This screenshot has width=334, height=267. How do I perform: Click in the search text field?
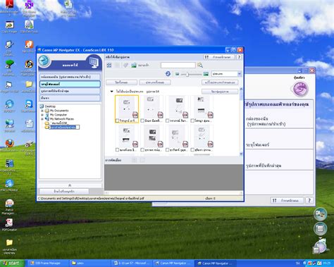(x=178, y=65)
